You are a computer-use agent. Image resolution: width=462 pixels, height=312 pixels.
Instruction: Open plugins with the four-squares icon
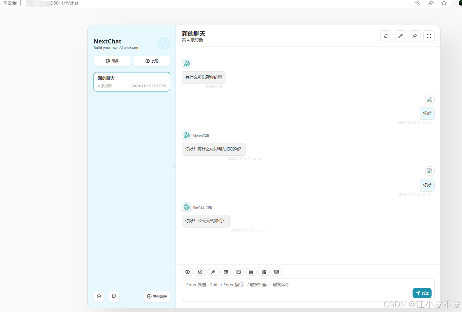point(264,272)
